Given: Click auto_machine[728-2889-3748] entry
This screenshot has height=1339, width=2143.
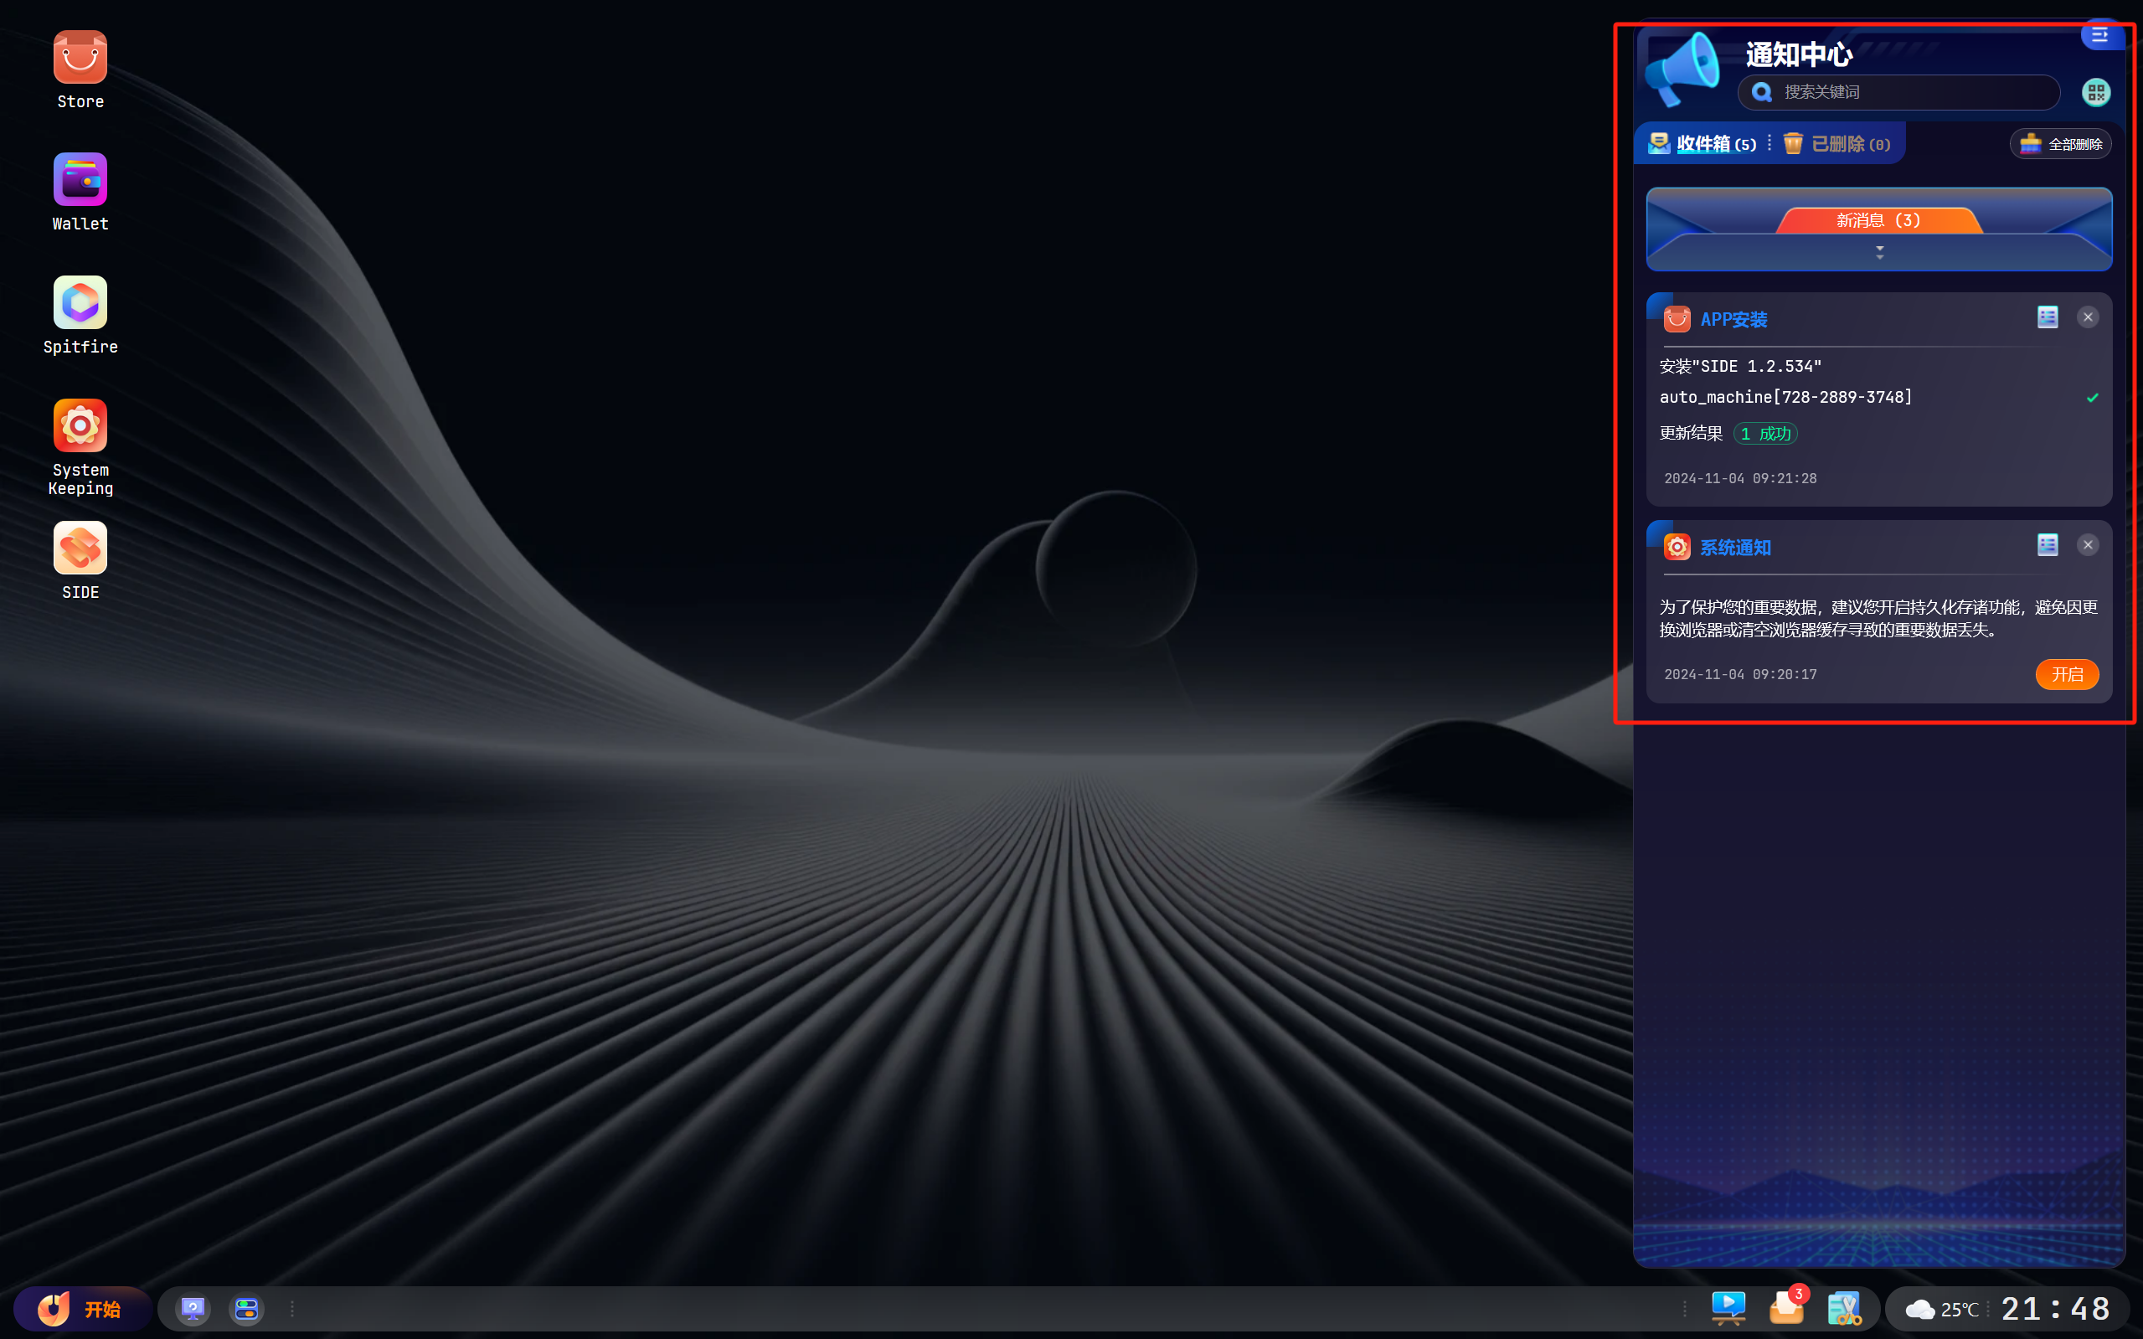Looking at the screenshot, I should (1785, 398).
